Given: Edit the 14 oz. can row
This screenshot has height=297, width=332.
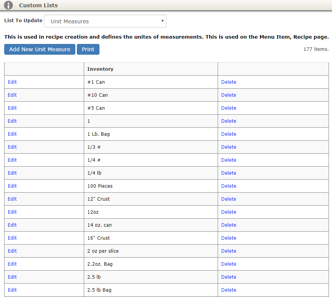Looking at the screenshot, I should pos(12,225).
